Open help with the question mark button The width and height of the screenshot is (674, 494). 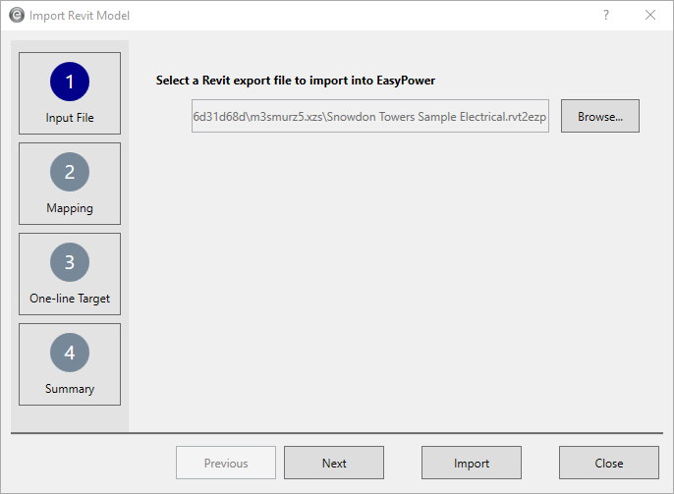click(x=606, y=16)
